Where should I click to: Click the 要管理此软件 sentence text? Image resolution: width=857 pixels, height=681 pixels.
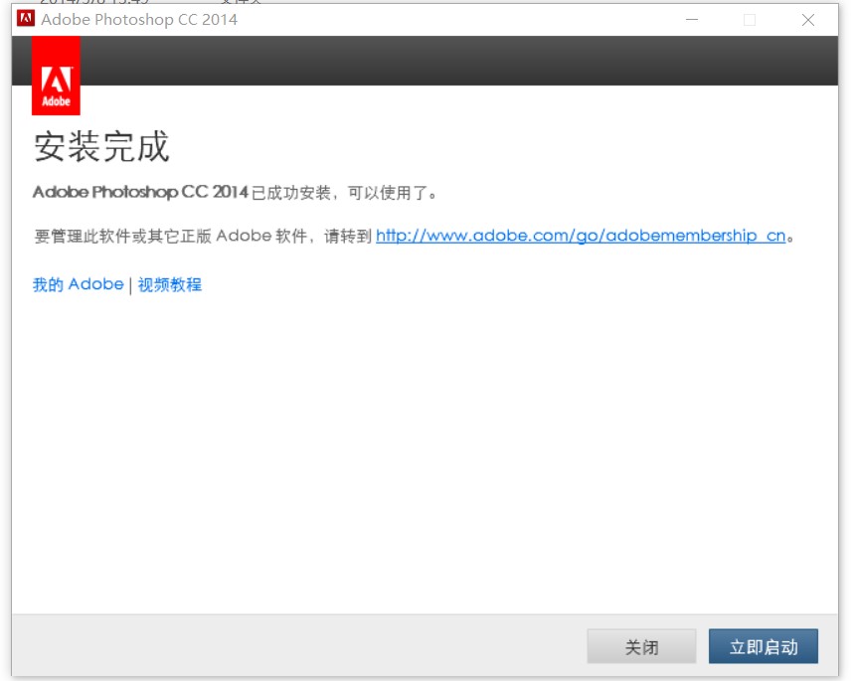point(199,236)
